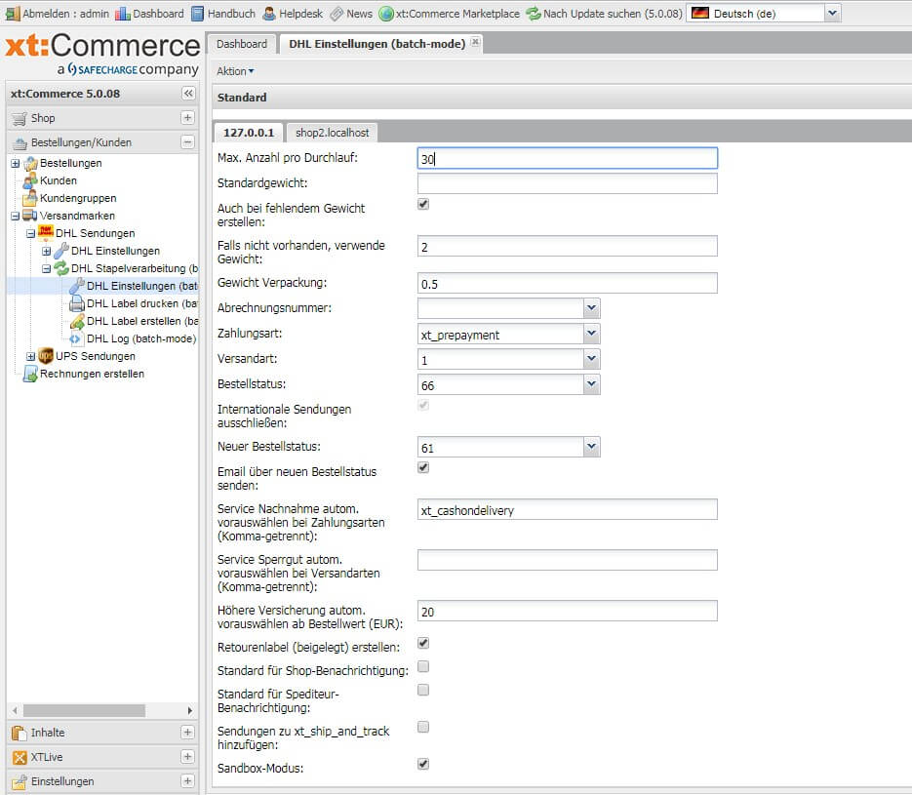Viewport: 912px width, 795px height.
Task: Click the Einstellungen panel icon
Action: pos(20,781)
